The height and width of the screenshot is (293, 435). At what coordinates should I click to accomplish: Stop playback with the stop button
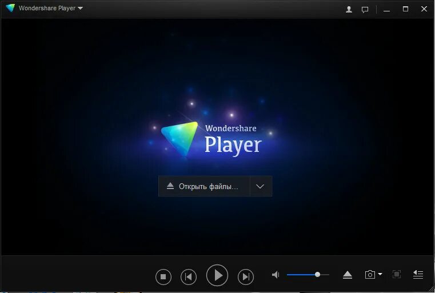coord(163,276)
